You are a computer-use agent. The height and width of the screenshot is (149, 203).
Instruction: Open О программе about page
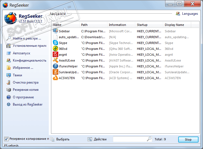[23, 97]
